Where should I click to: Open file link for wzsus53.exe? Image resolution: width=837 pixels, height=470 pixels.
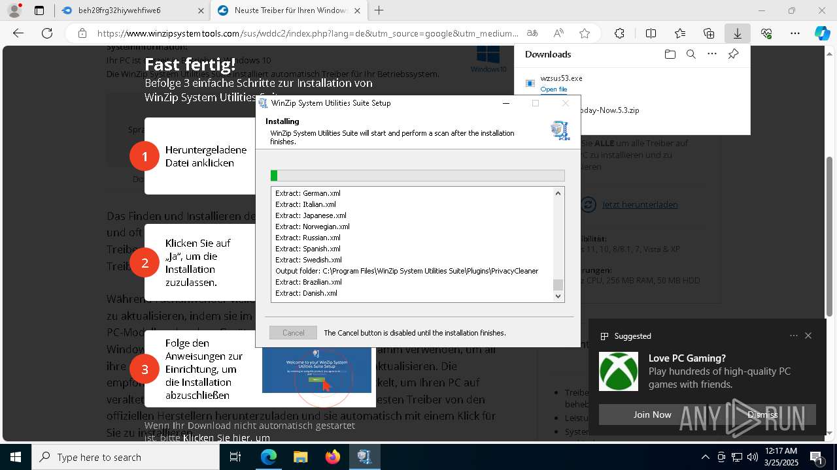click(554, 89)
